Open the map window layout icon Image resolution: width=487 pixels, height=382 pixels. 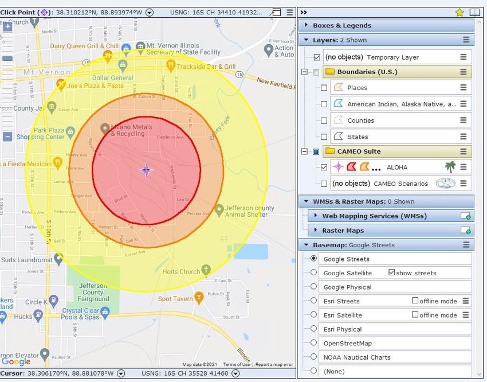(276, 13)
